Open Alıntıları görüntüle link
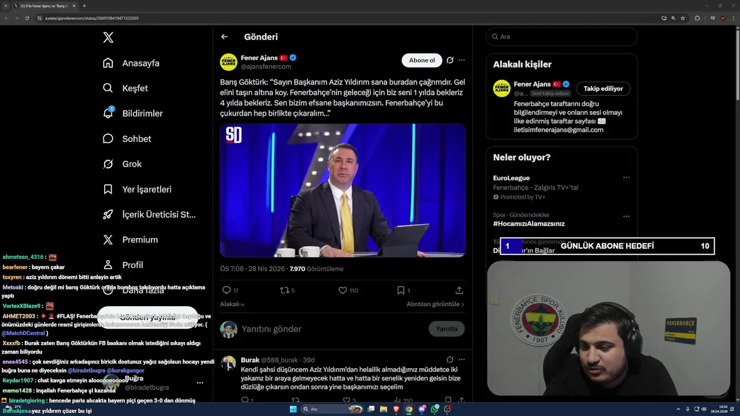Image resolution: width=740 pixels, height=416 pixels. pos(435,304)
